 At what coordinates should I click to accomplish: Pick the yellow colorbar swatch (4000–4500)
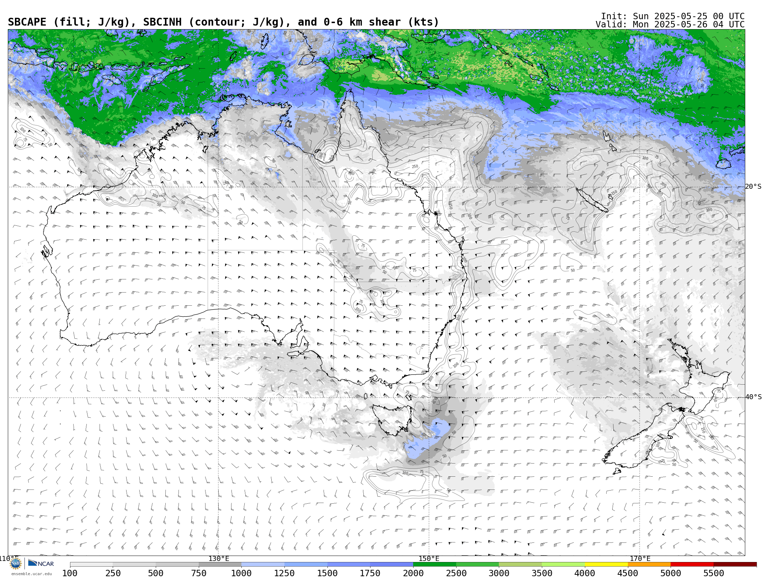point(606,564)
